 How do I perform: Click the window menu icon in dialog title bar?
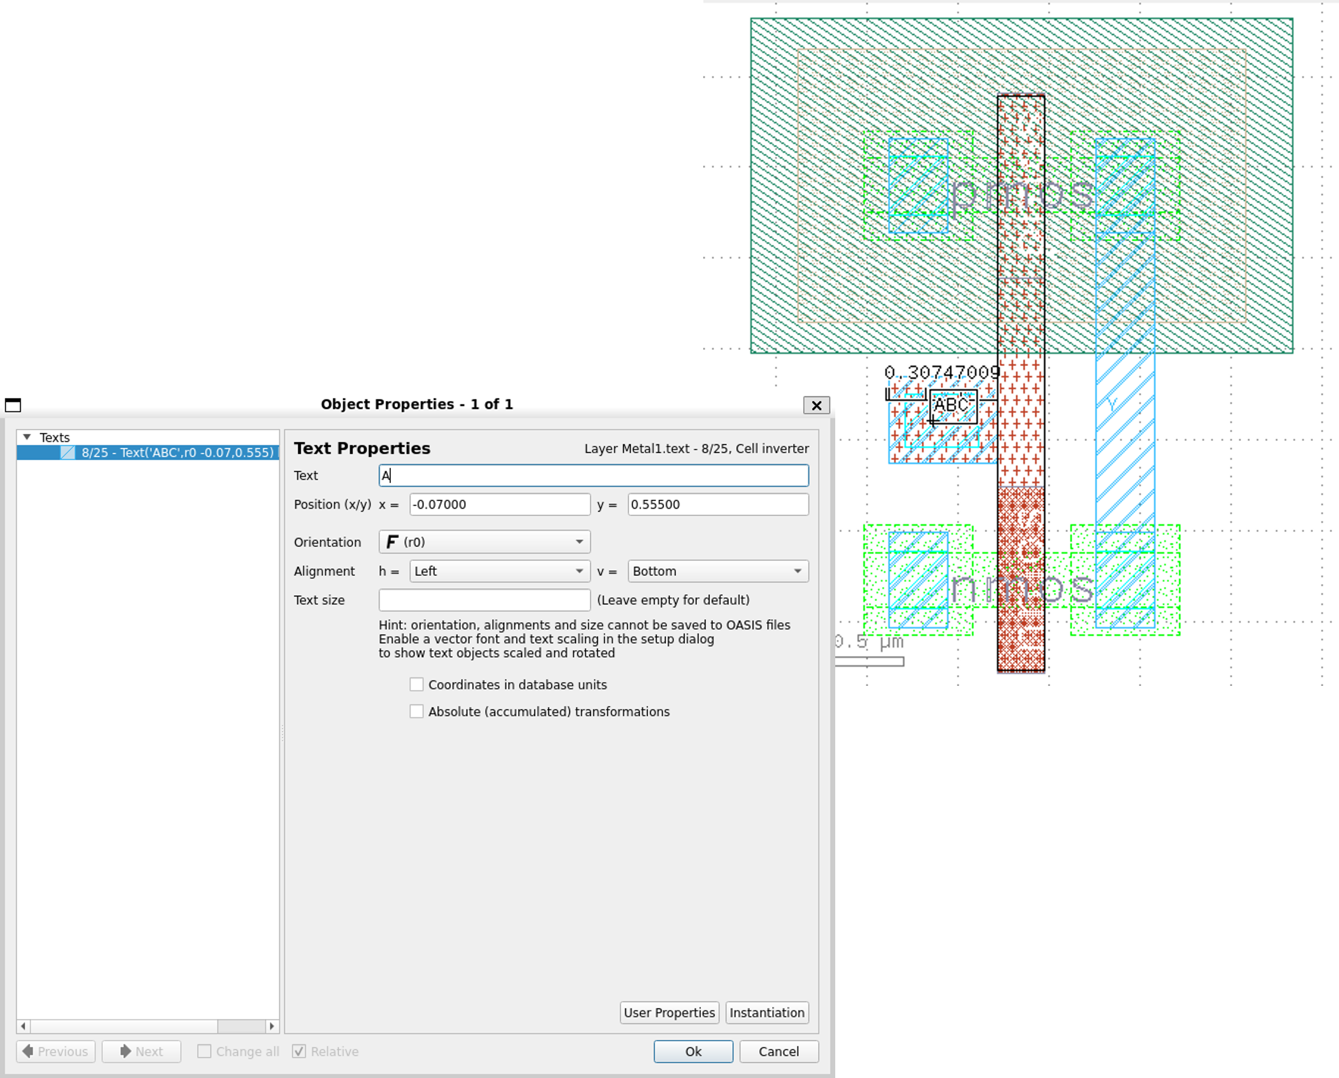(13, 405)
